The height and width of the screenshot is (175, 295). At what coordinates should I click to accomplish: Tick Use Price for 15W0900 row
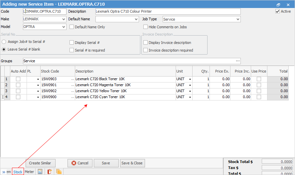(259, 97)
